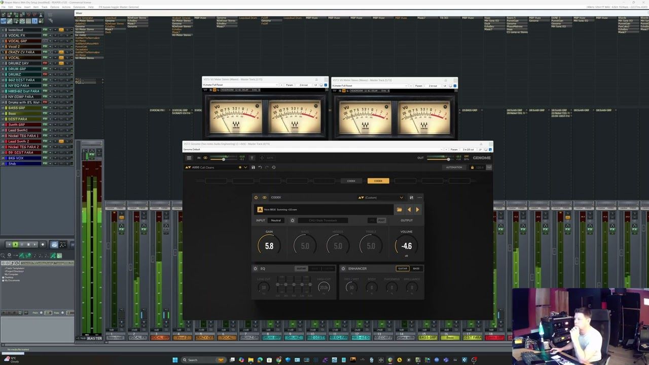Select the loopcloud track name
Image resolution: width=649 pixels, height=365 pixels.
pos(17,30)
